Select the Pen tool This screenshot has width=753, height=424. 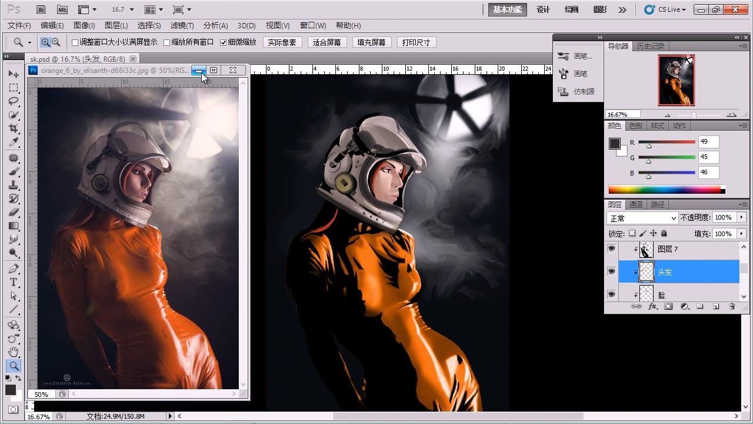point(14,269)
